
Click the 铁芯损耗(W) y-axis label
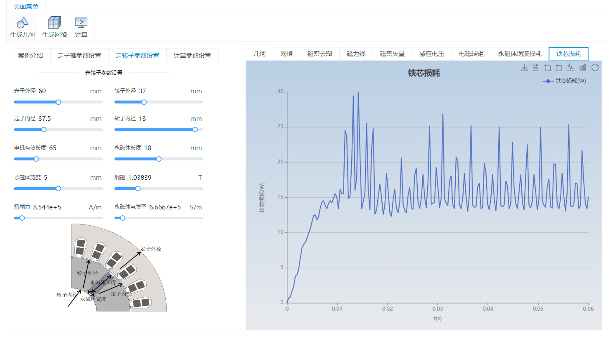click(262, 197)
